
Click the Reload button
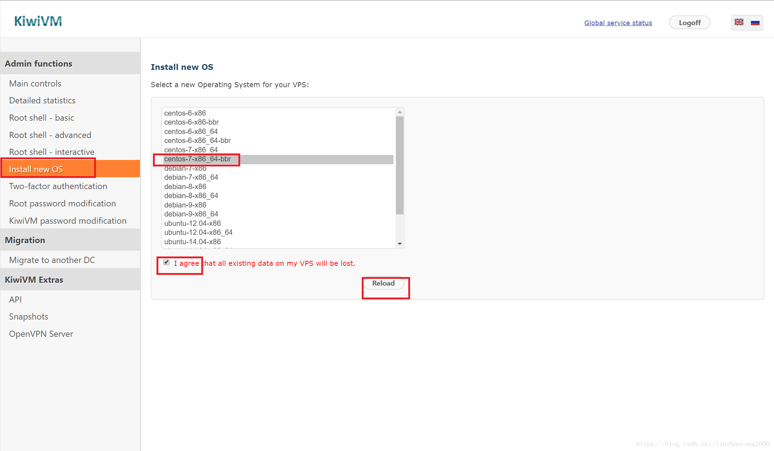[x=383, y=283]
